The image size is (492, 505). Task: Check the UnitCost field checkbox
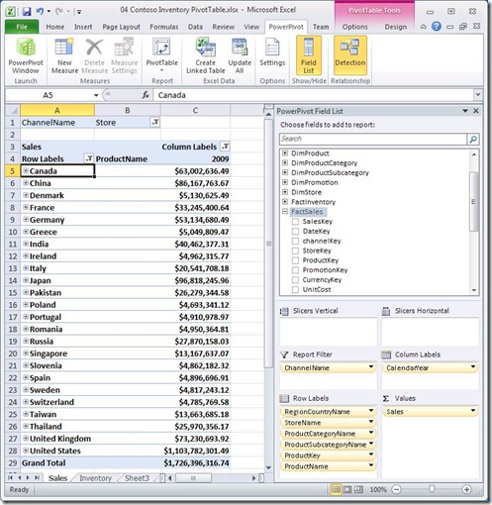tap(295, 289)
